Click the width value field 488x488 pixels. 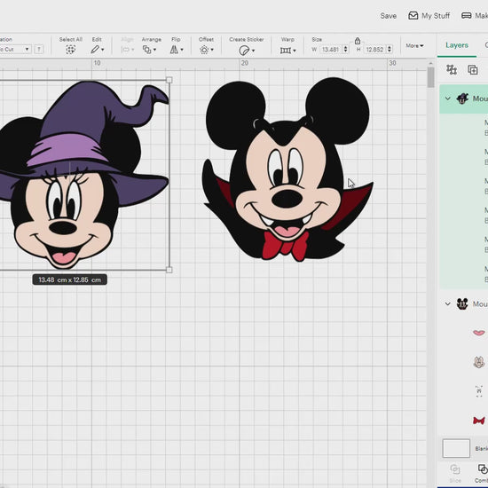click(x=331, y=49)
